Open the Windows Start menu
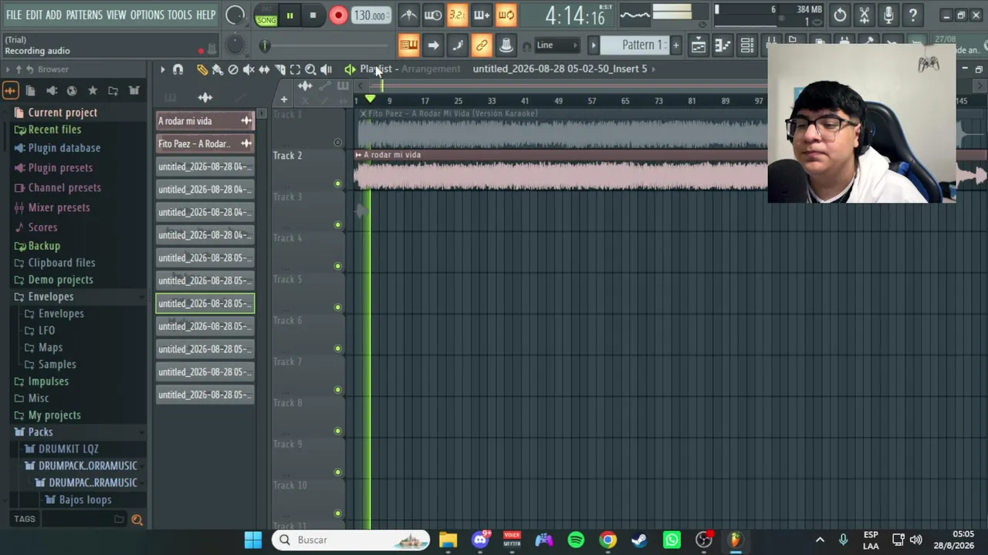 point(253,540)
